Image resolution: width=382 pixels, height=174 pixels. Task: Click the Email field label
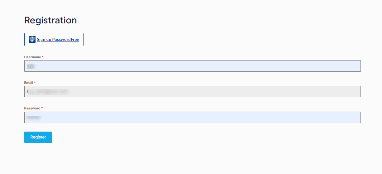[28, 83]
